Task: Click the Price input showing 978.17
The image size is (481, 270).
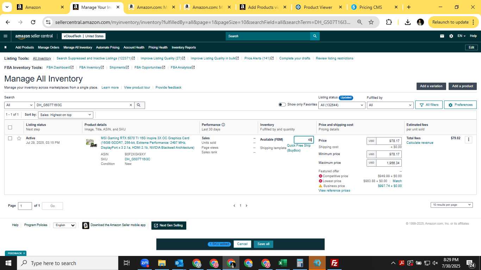Action: [389, 141]
